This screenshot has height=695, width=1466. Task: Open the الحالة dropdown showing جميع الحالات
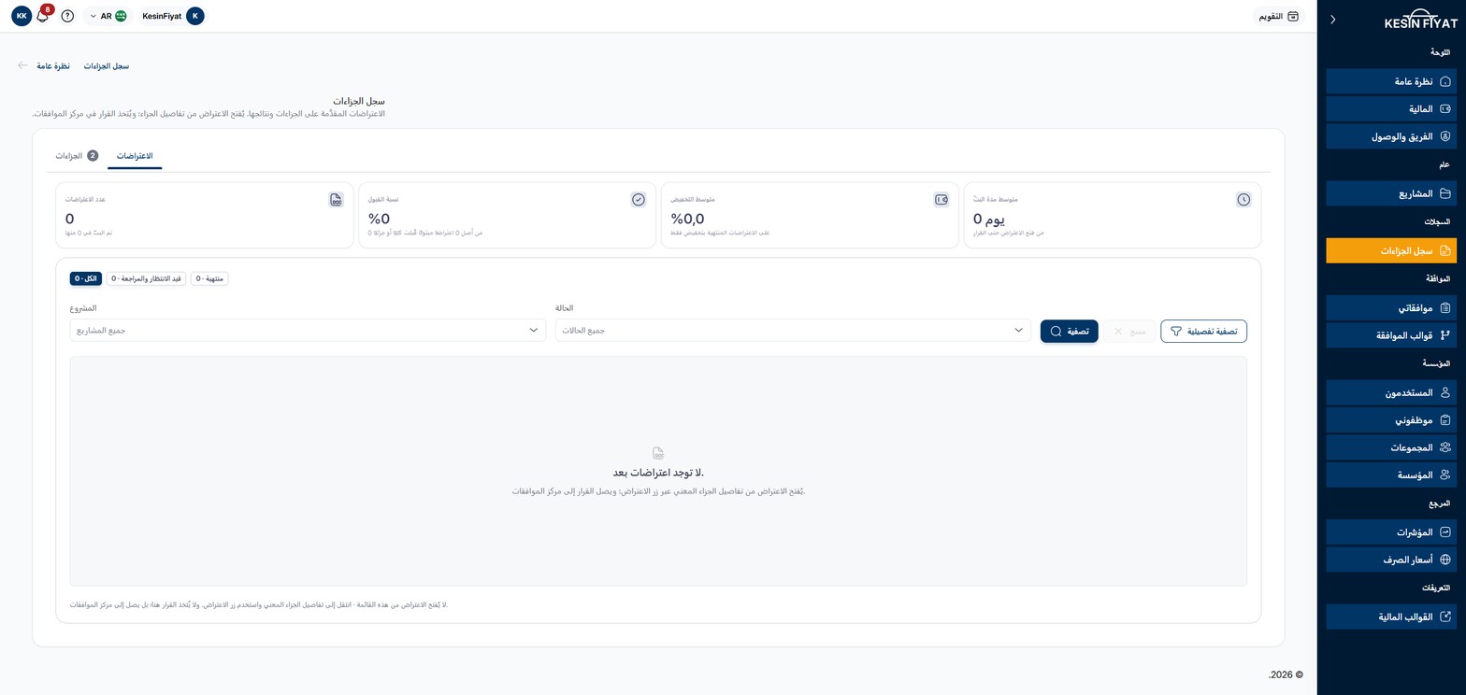[793, 331]
